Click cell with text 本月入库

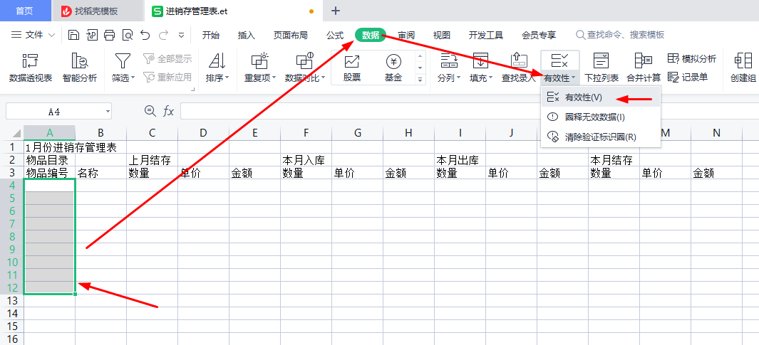(304, 160)
